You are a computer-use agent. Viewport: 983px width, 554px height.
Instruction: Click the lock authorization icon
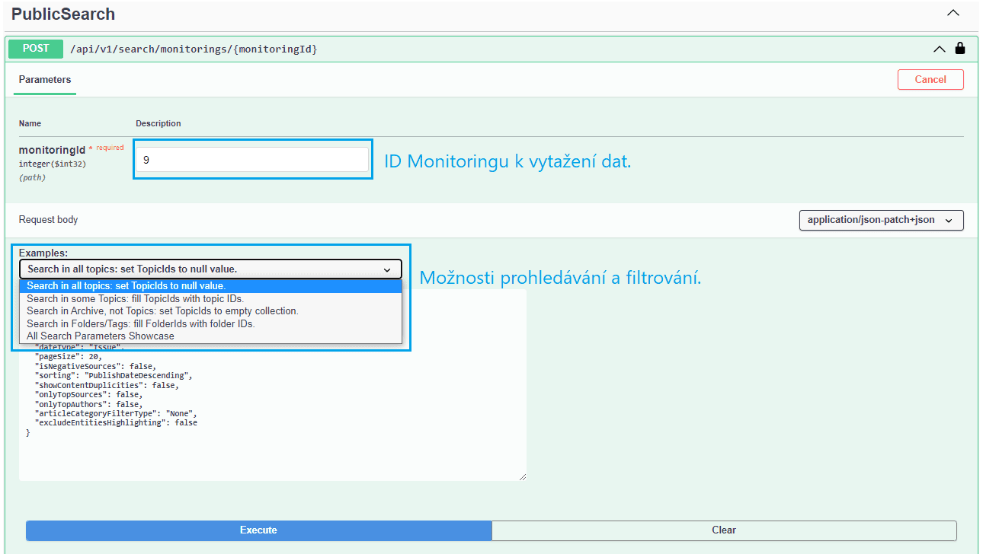(959, 48)
